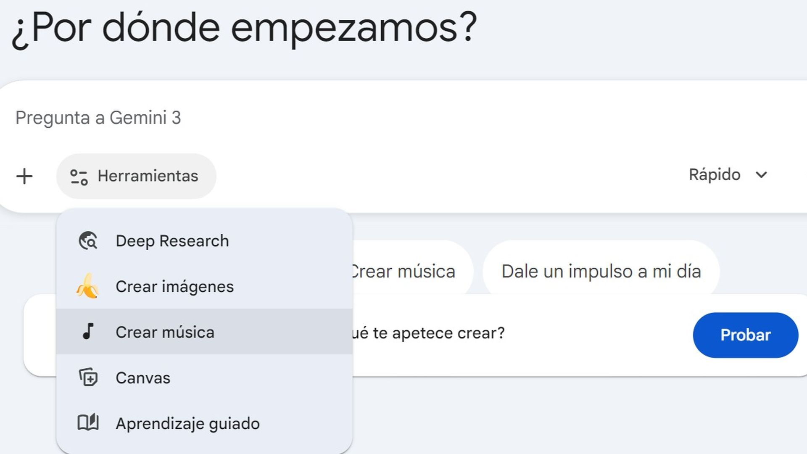Click the banana icon next to Crear imágenes
The image size is (807, 454).
click(x=88, y=286)
